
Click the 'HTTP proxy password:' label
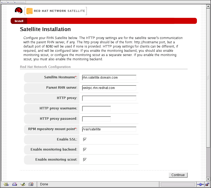click(x=58, y=119)
